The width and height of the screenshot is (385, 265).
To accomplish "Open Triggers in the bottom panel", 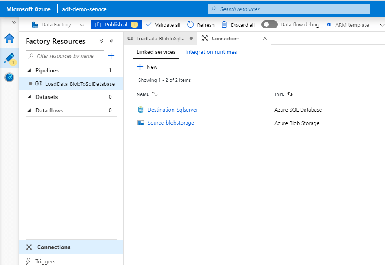I will (x=46, y=261).
